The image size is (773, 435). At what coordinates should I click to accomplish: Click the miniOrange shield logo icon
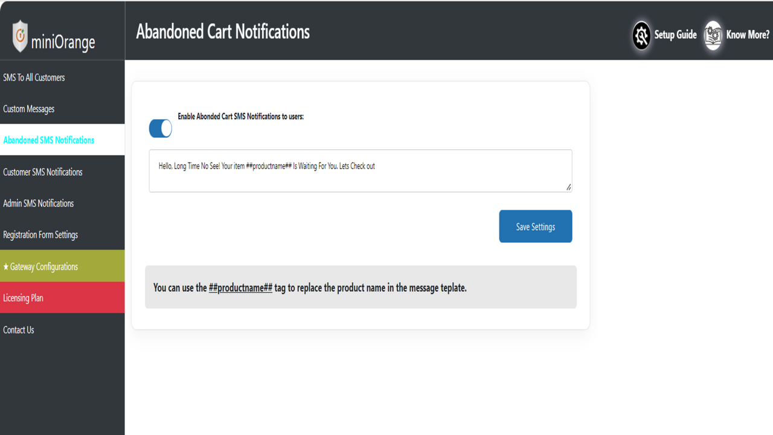21,36
